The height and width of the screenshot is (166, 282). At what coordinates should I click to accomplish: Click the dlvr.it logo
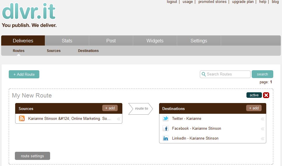[29, 12]
